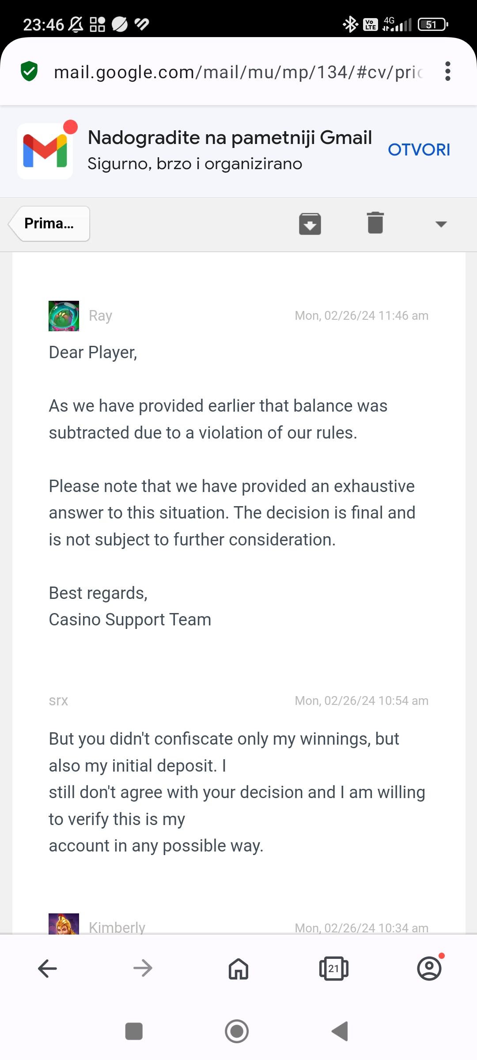
Task: Open the browser three-dot menu
Action: (x=448, y=72)
